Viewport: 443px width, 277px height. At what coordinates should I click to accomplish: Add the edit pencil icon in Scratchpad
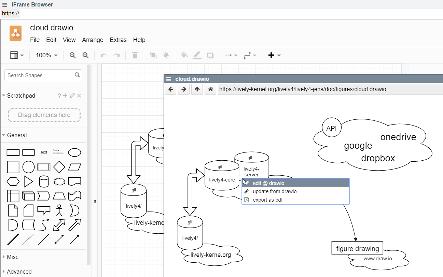[x=72, y=96]
